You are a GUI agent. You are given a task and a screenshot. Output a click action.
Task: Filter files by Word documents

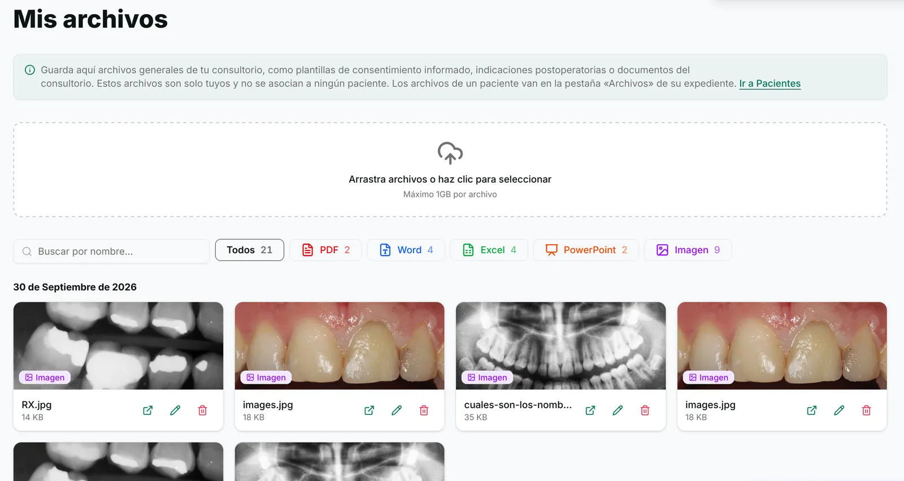tap(406, 250)
